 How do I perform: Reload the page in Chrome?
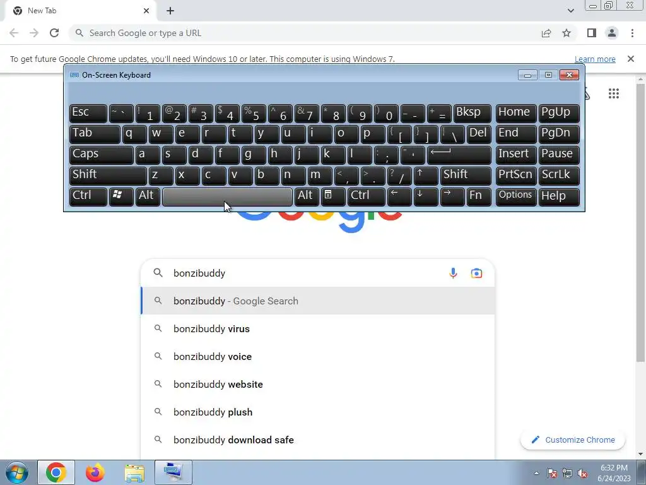click(54, 33)
